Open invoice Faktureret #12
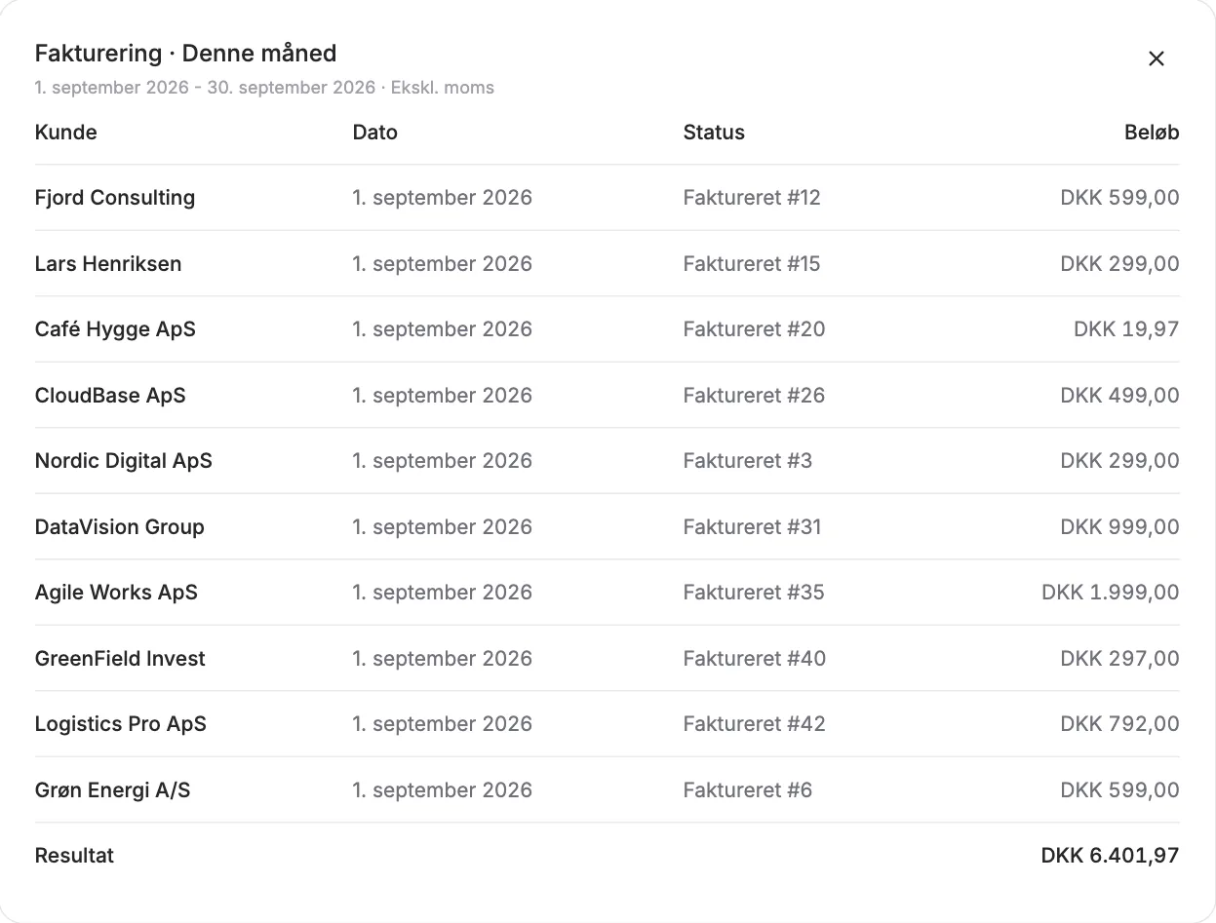This screenshot has width=1216, height=923. pyautogui.click(x=752, y=198)
